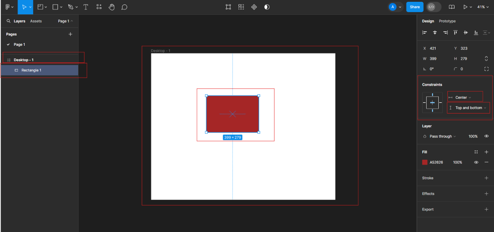Switch to the Assets tab
This screenshot has height=232, width=494.
pyautogui.click(x=36, y=21)
